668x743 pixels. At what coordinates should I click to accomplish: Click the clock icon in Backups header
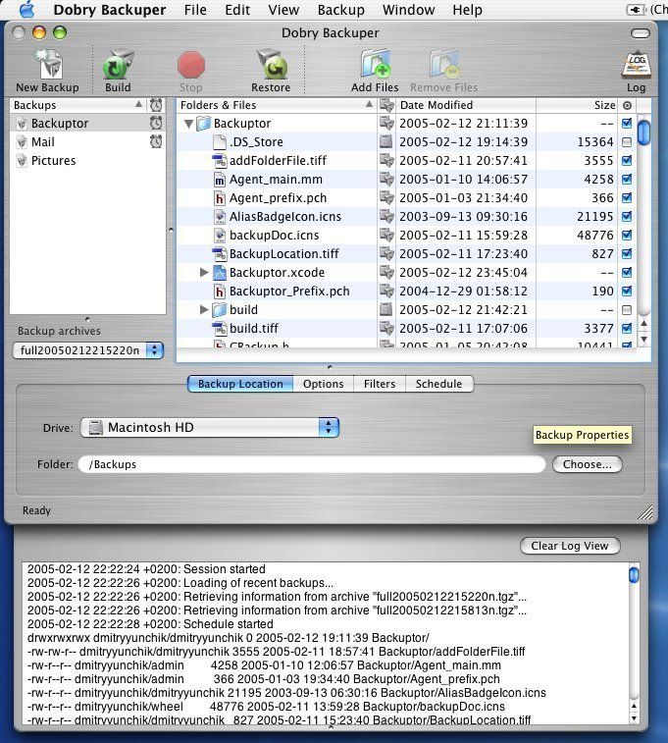coord(156,105)
